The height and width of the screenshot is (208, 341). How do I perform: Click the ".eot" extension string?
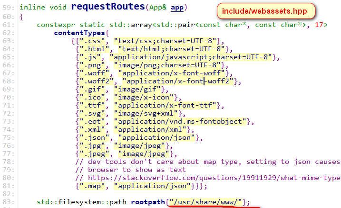pyautogui.click(x=92, y=122)
